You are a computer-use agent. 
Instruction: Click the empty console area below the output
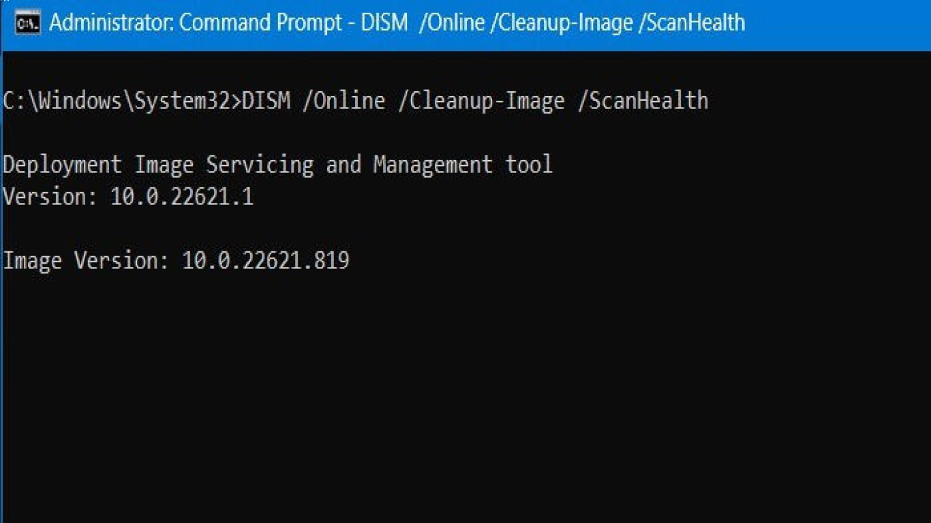(465, 395)
